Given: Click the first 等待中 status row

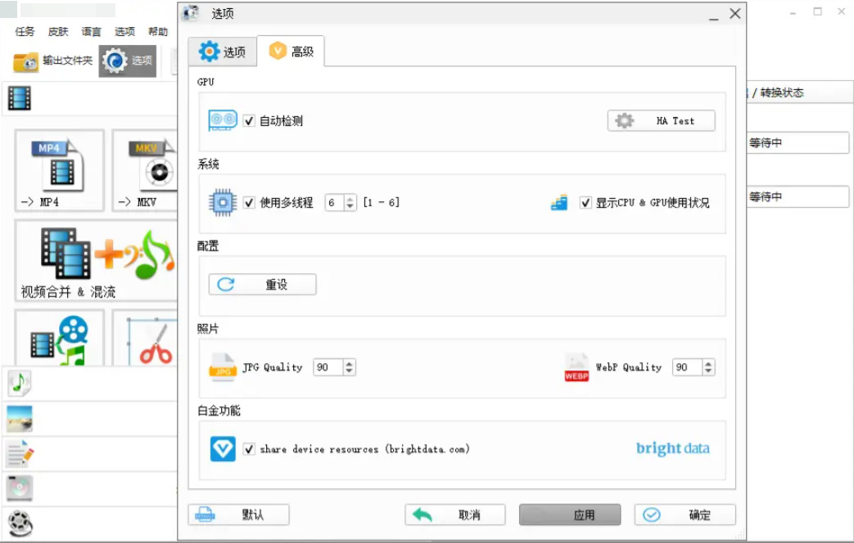Looking at the screenshot, I should coord(797,142).
